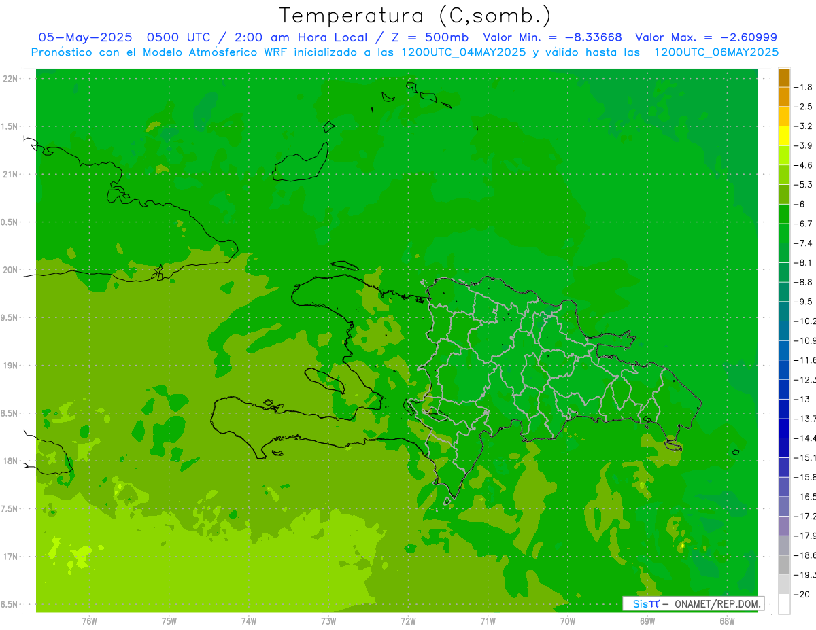Click the "75W" longitude label

pos(169,620)
